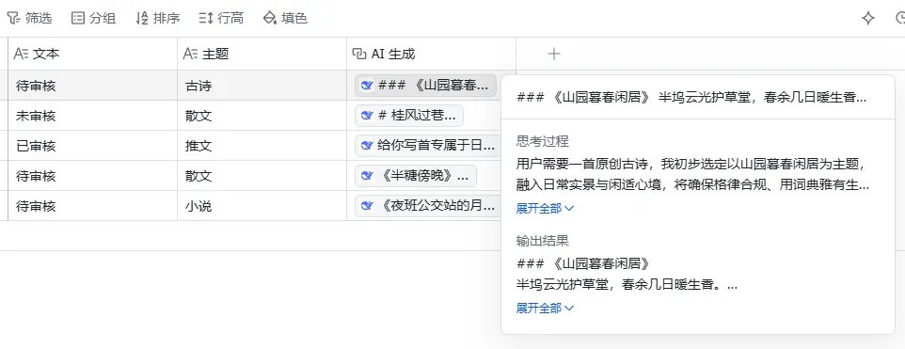Open the 填色 fill color tool

[285, 18]
